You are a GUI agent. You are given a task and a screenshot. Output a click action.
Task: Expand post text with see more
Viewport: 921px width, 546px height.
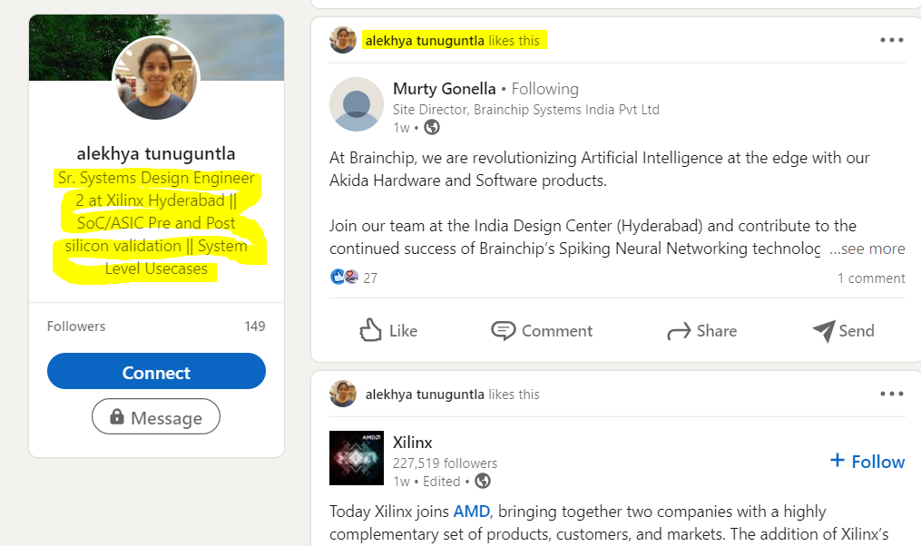(867, 249)
